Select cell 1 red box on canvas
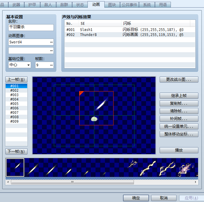This screenshot has width=204, height=202. pos(96,108)
